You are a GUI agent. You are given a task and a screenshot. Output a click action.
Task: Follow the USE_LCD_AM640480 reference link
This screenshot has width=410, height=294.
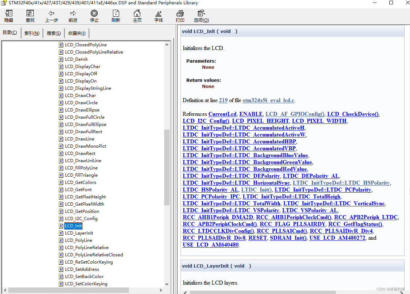point(211,245)
